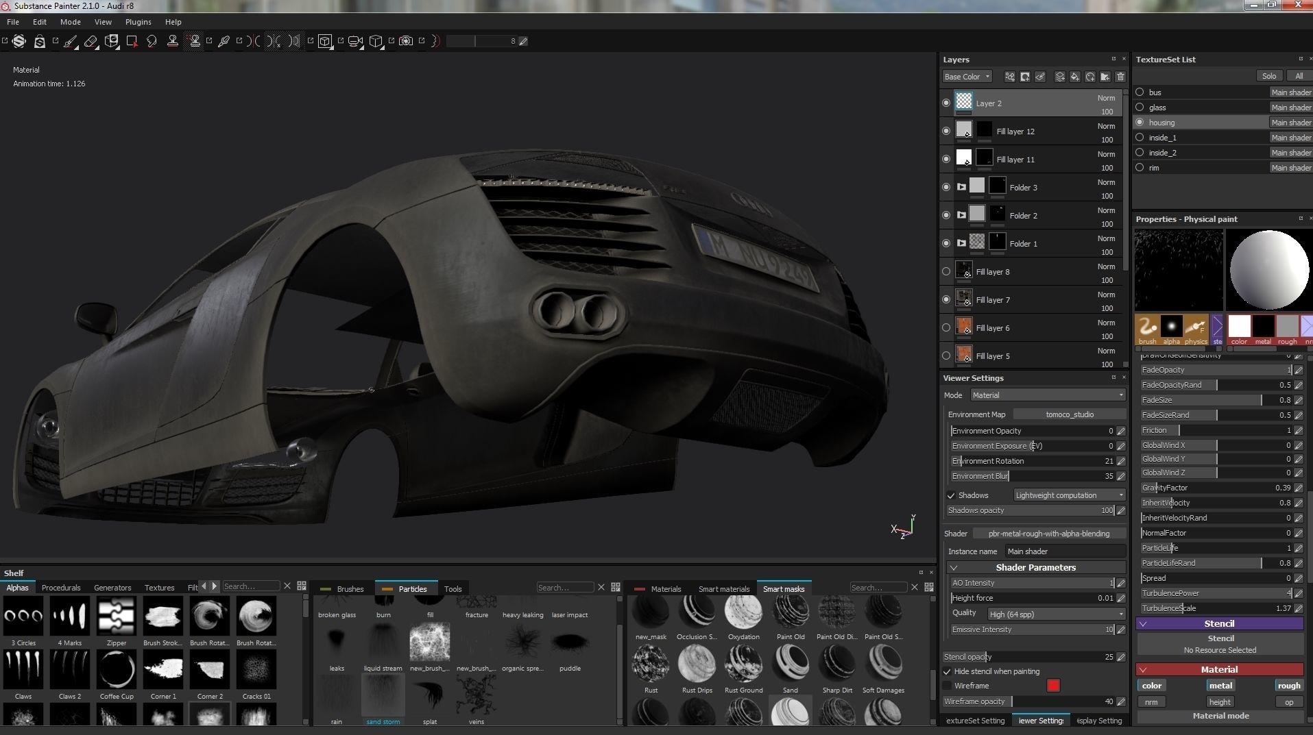The image size is (1313, 735).
Task: Toggle the metal material channel button
Action: coord(1220,686)
